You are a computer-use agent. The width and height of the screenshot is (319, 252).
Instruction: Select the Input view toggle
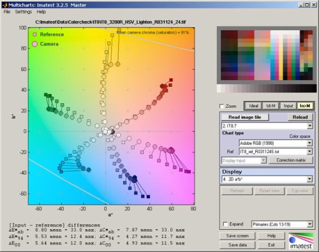click(288, 106)
